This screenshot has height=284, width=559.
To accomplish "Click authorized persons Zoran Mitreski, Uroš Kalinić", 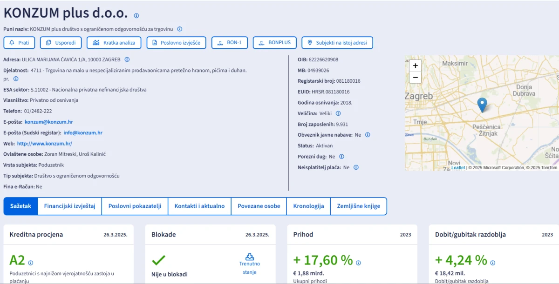I will pyautogui.click(x=75, y=154).
